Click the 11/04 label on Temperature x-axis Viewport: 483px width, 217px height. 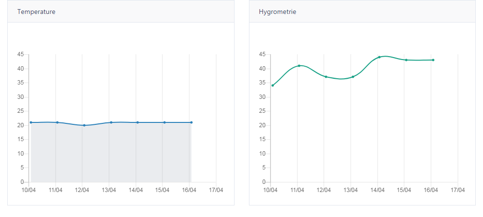55,190
